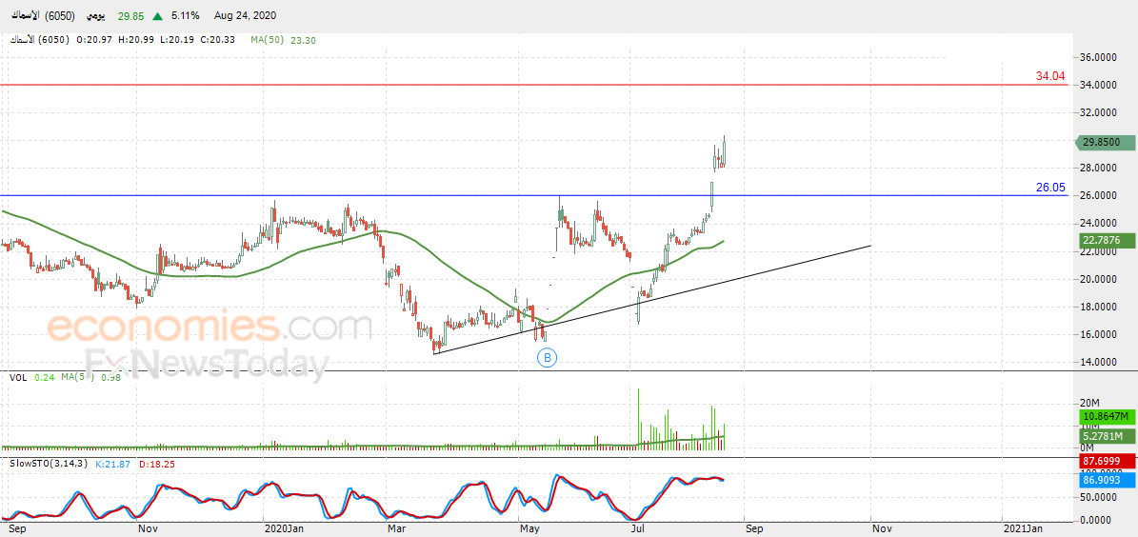Click the red 87.6999 stochastic value tag

[x=1108, y=461]
